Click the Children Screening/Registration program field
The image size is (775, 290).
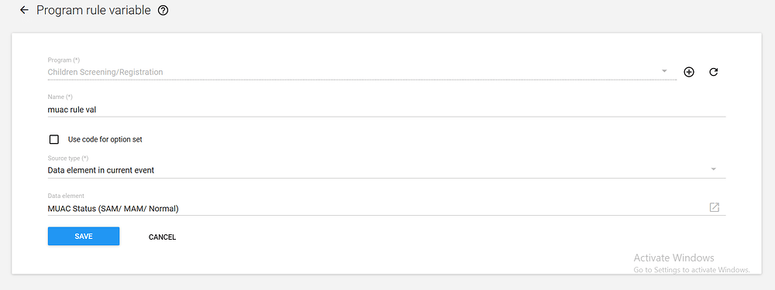pos(362,72)
